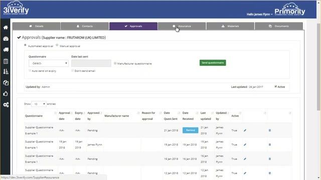Open the Show entries count dropdown
This screenshot has height=180, width=321.
[x=39, y=104]
